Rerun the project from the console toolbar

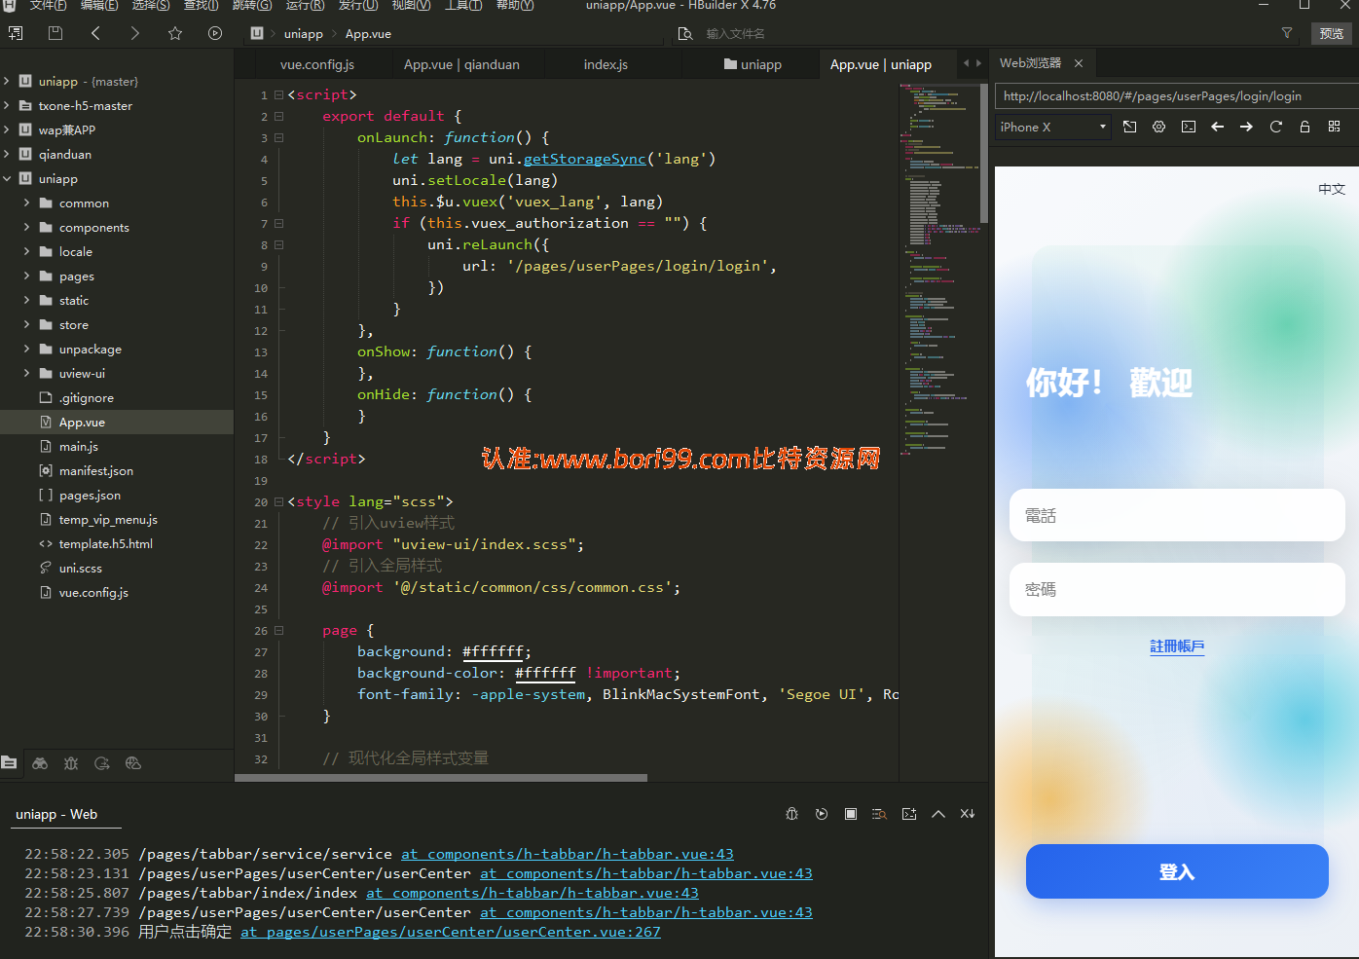click(x=822, y=814)
